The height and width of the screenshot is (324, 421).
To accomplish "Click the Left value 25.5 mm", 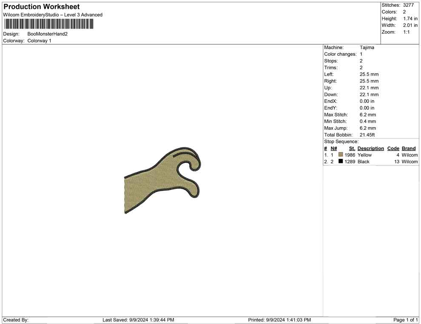I will 369,74.
